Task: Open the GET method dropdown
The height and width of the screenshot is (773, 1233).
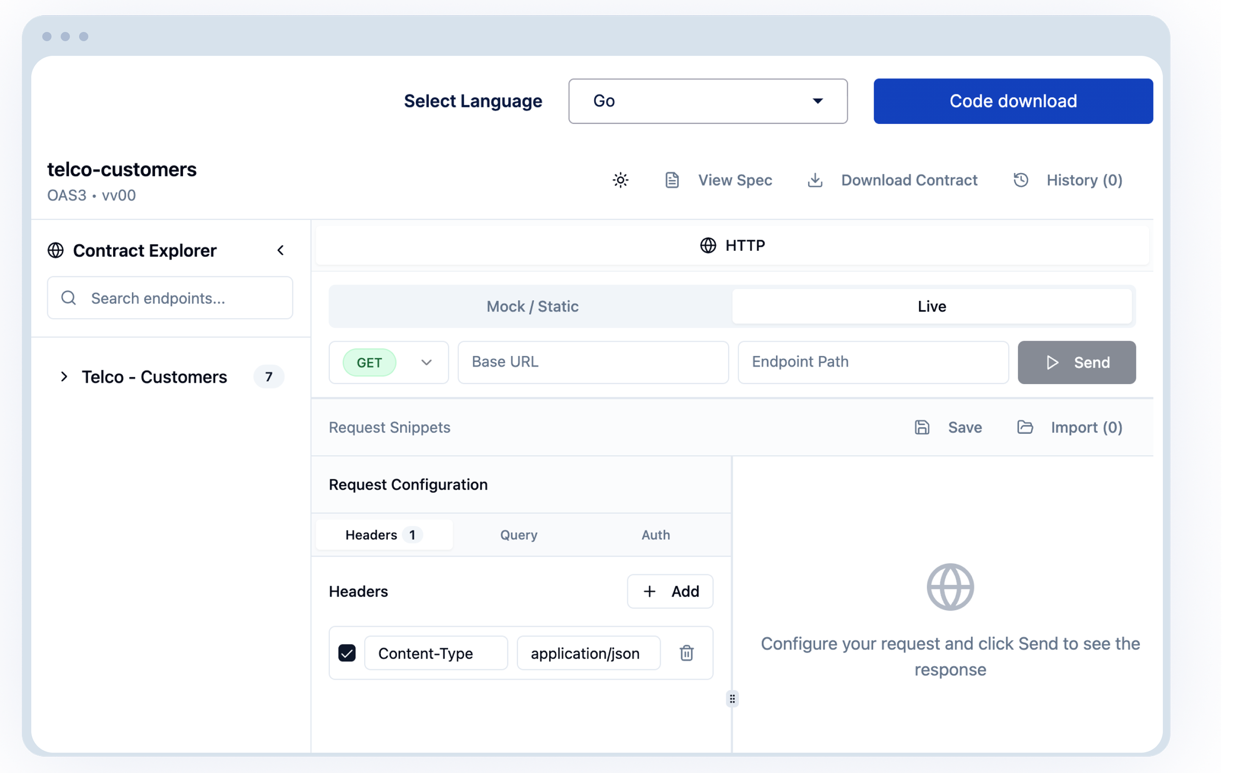Action: pos(389,362)
